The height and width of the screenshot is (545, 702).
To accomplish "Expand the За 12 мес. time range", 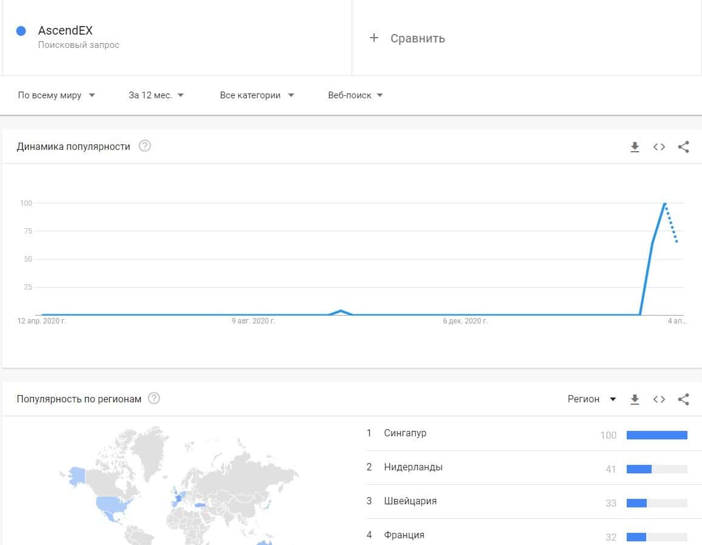I will [x=156, y=95].
